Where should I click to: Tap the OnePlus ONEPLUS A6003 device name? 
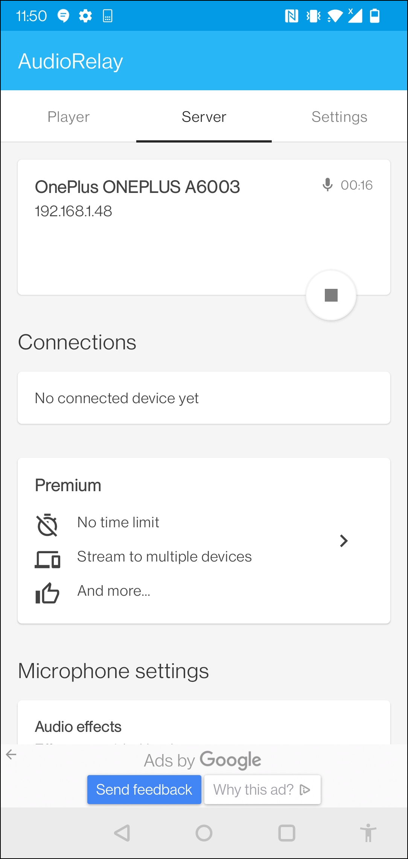point(137,187)
